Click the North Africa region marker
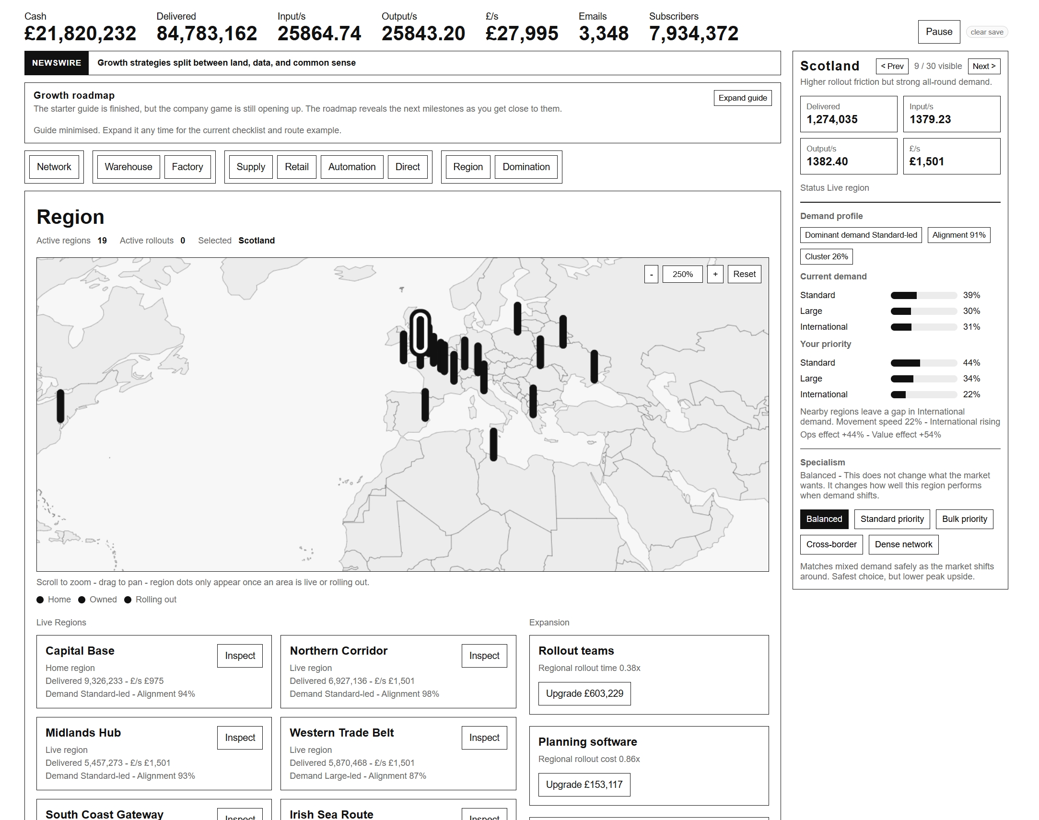The width and height of the screenshot is (1039, 820). [493, 444]
